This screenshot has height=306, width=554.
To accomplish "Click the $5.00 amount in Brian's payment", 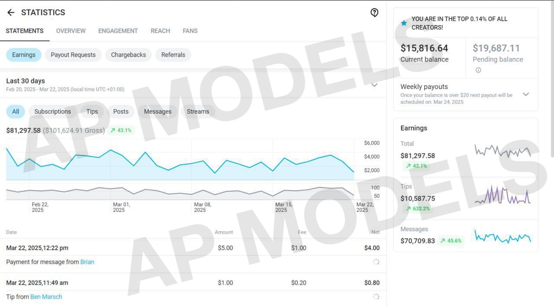I will [x=225, y=248].
